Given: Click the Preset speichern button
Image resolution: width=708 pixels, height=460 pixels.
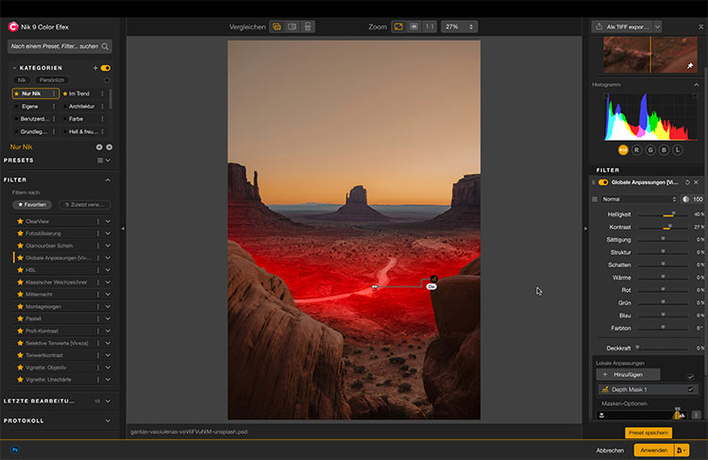Looking at the screenshot, I should click(649, 433).
